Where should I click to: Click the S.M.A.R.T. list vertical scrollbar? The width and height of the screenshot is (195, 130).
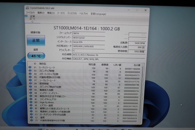[x=142, y=90]
